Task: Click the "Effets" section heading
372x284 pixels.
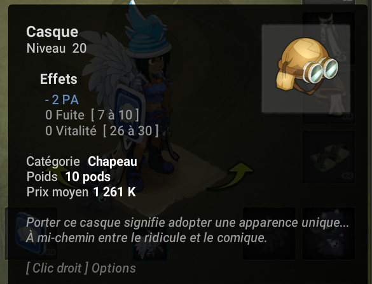Action: [x=59, y=79]
